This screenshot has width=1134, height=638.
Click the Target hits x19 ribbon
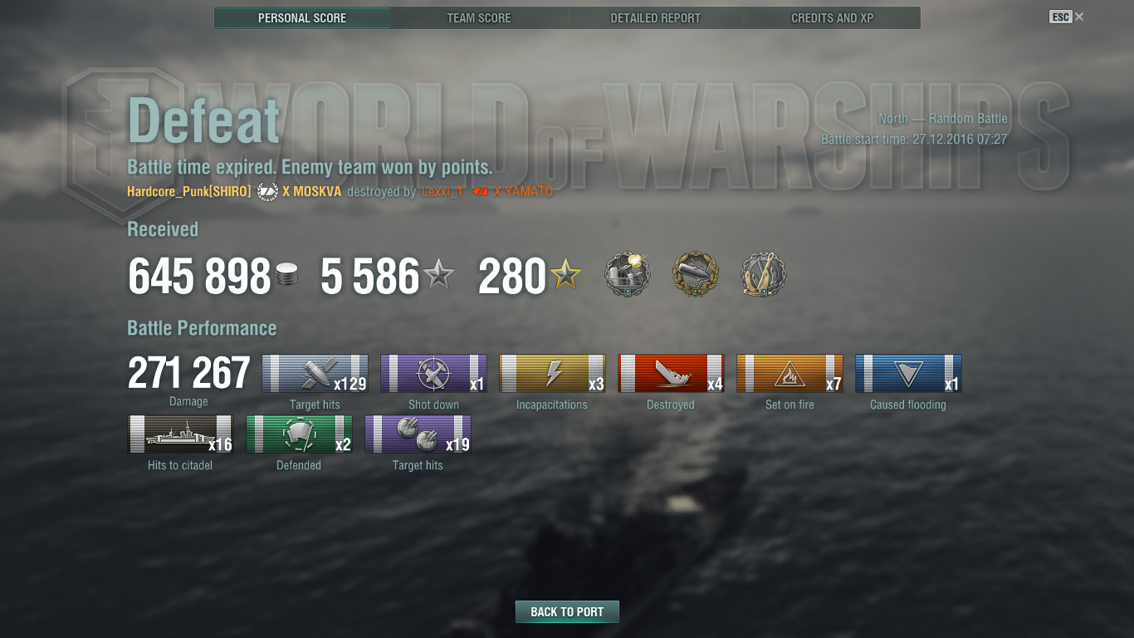tap(418, 434)
